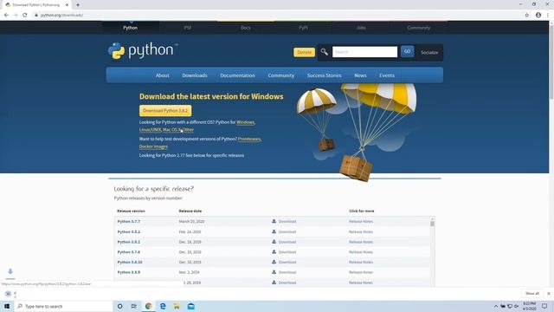Screen dimensions: 554x312
Task: Open Release Notes for Python 3.5.9
Action: 361,272
